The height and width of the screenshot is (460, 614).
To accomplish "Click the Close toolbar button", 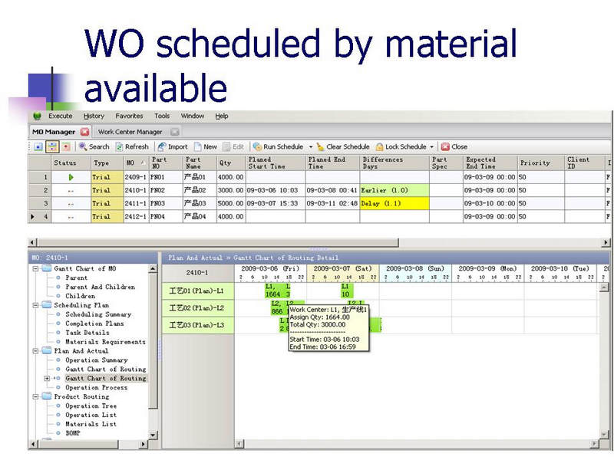I will coord(454,146).
